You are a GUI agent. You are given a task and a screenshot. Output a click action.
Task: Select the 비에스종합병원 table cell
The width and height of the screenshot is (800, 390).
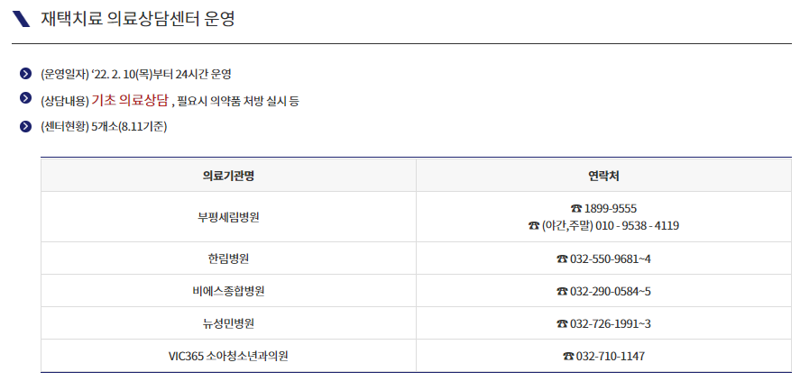pyautogui.click(x=228, y=291)
